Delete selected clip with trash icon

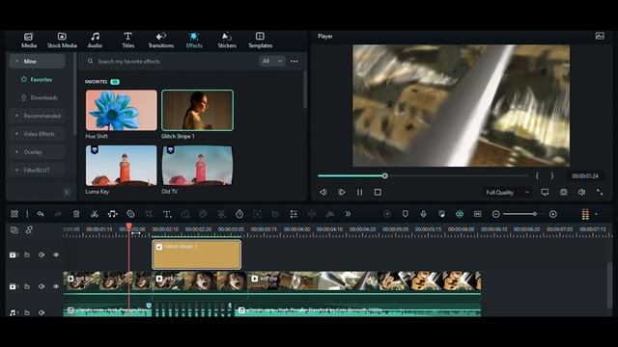(76, 214)
